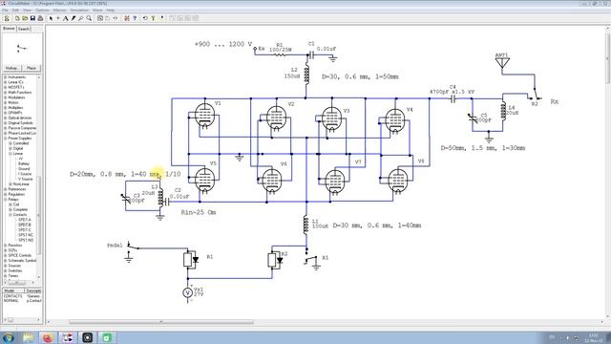Select the SPICE Controls tree item
The height and width of the screenshot is (344, 611).
19,255
